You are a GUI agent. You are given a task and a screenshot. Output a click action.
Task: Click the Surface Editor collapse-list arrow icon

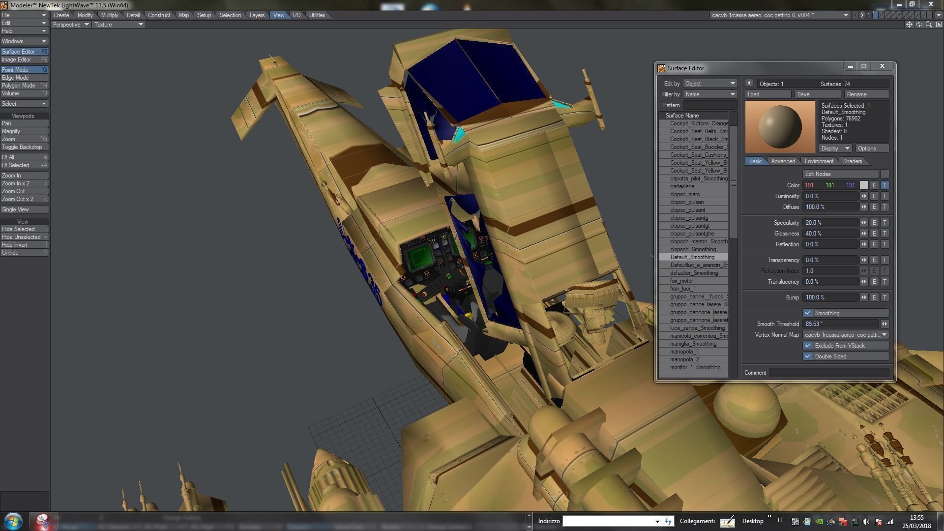tap(749, 84)
